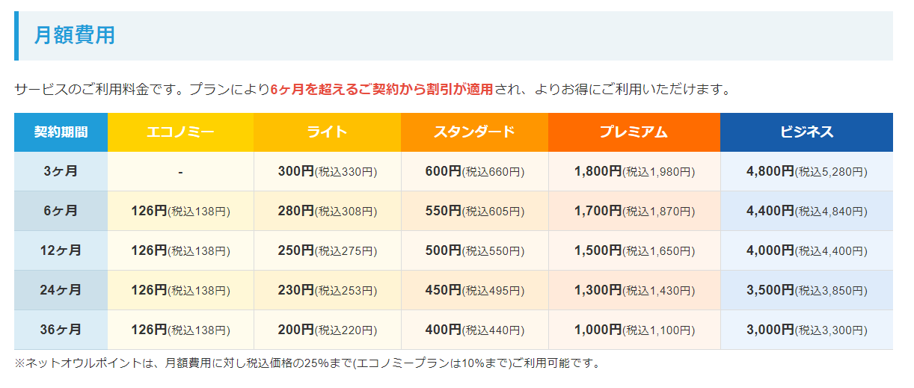Screen dimensions: 914x388
Task: Click the 月額費用 section heading
Action: [75, 35]
